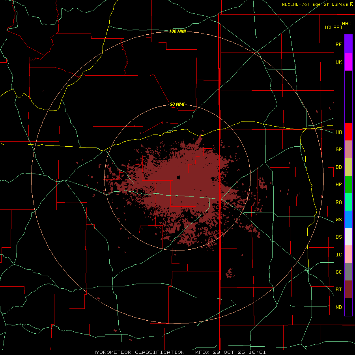This screenshot has height=355, width=355.
Task: Click the DS legend label
Action: tap(338, 237)
